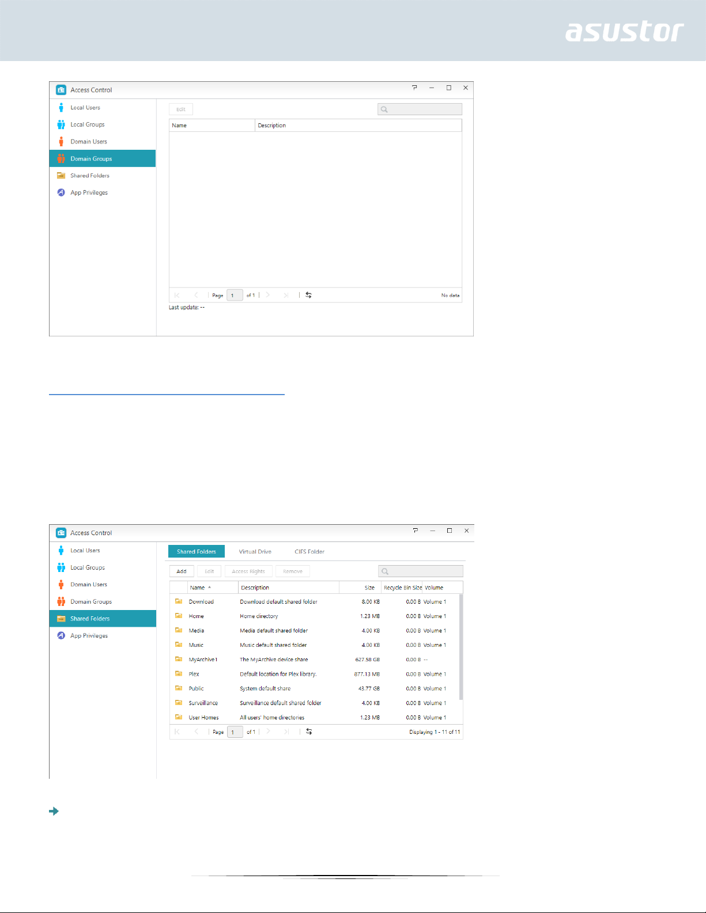706x913 pixels.
Task: Click '43.77 GB' size value
Action: coord(369,689)
